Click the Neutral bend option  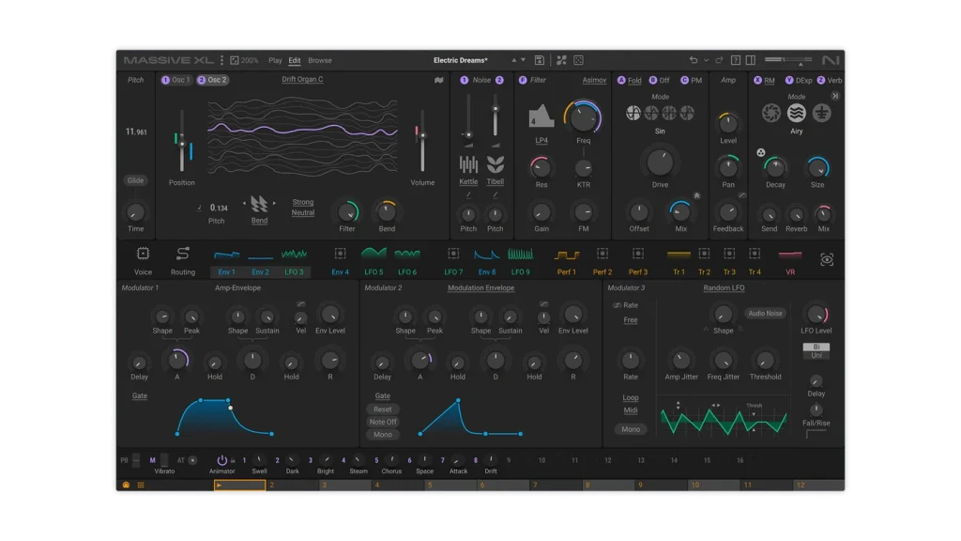click(x=303, y=213)
